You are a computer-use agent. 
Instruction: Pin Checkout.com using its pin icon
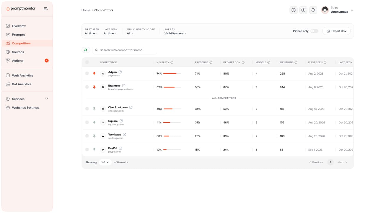(94, 109)
